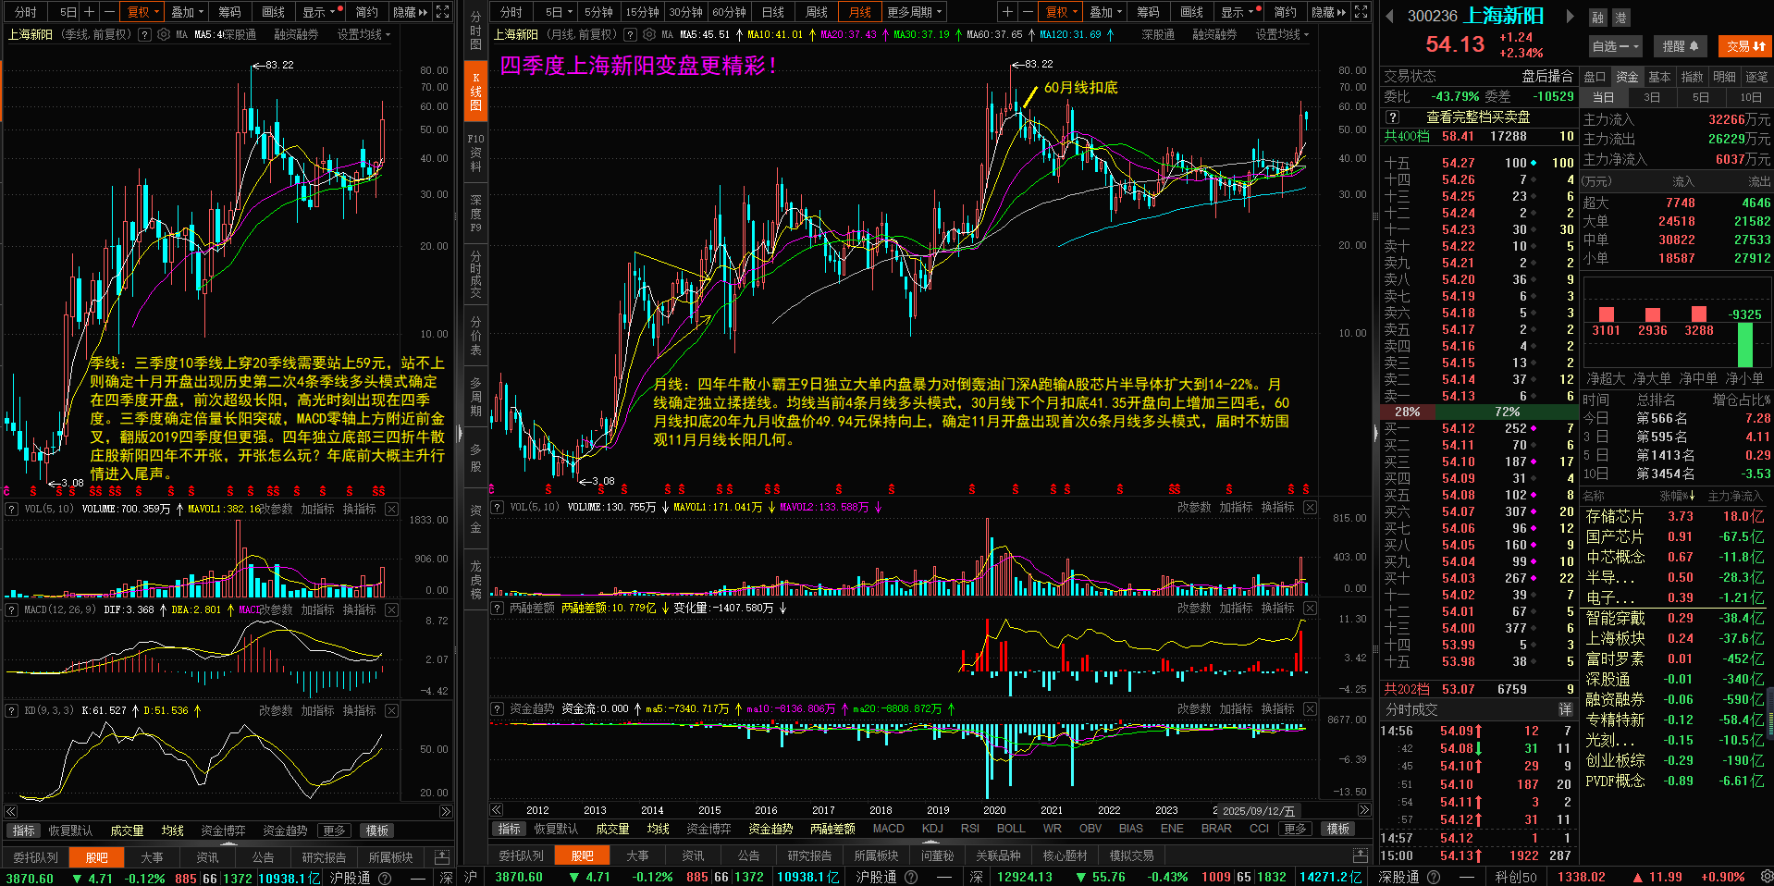
Task: Go to previous stock with left arrow
Action: 1389,16
